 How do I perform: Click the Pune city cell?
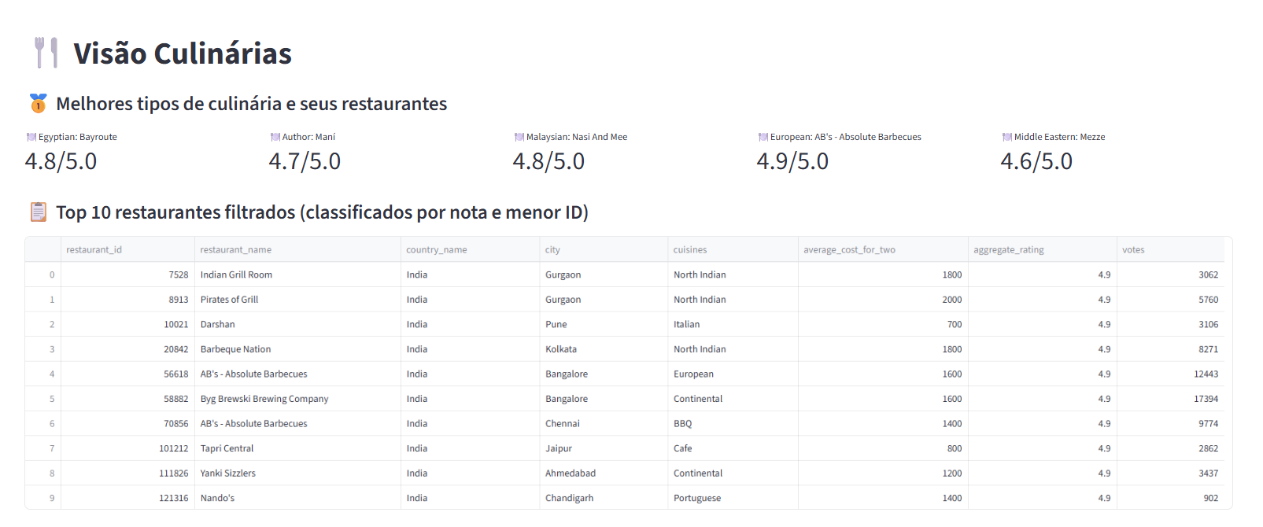[604, 324]
